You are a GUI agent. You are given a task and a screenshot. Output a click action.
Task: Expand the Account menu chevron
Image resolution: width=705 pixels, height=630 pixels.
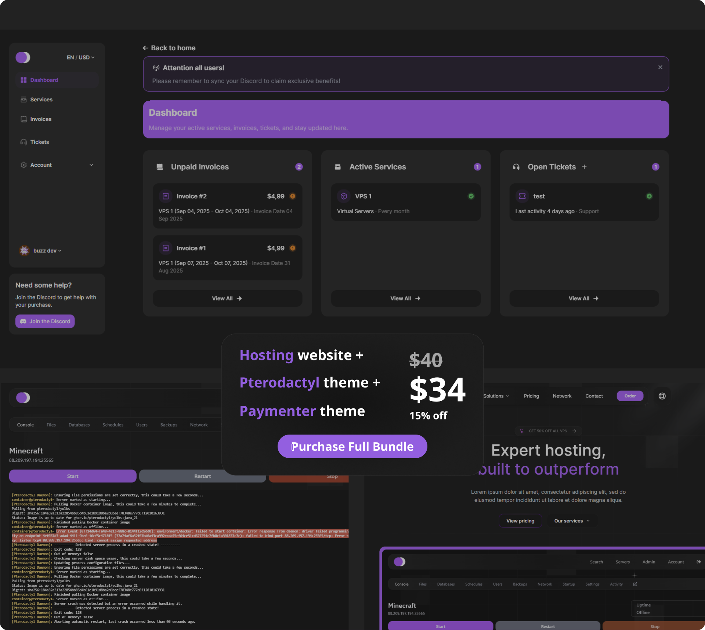tap(91, 165)
